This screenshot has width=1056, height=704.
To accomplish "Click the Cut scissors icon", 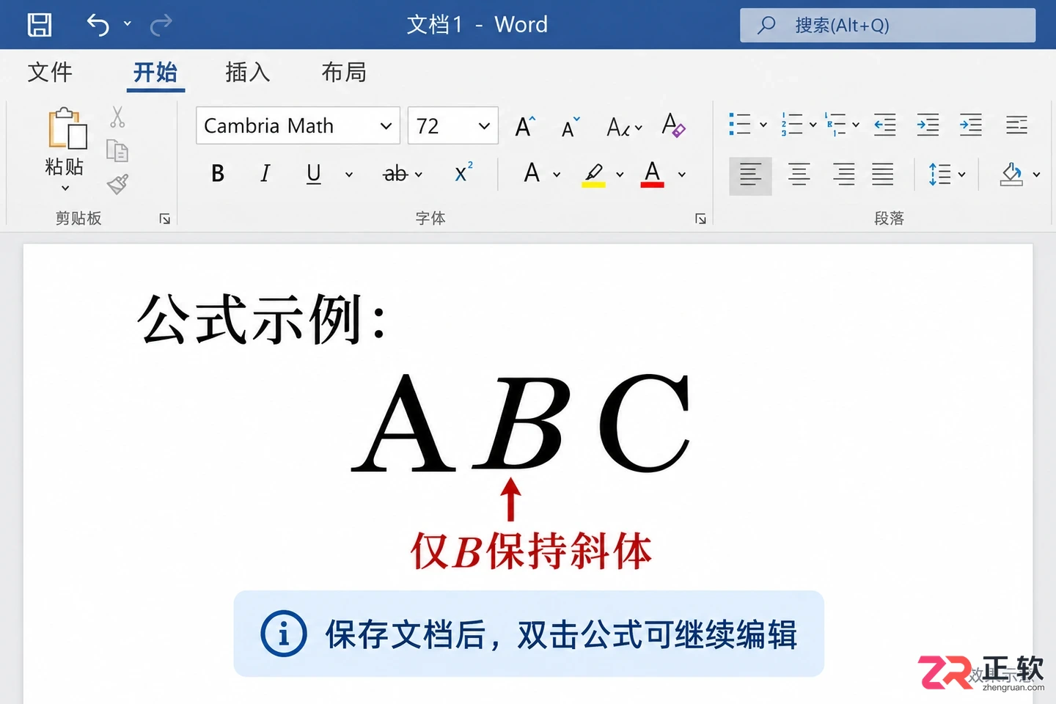I will click(117, 117).
